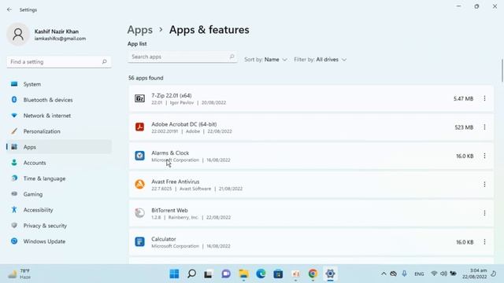
Task: Open Personalization settings
Action: tap(59, 131)
